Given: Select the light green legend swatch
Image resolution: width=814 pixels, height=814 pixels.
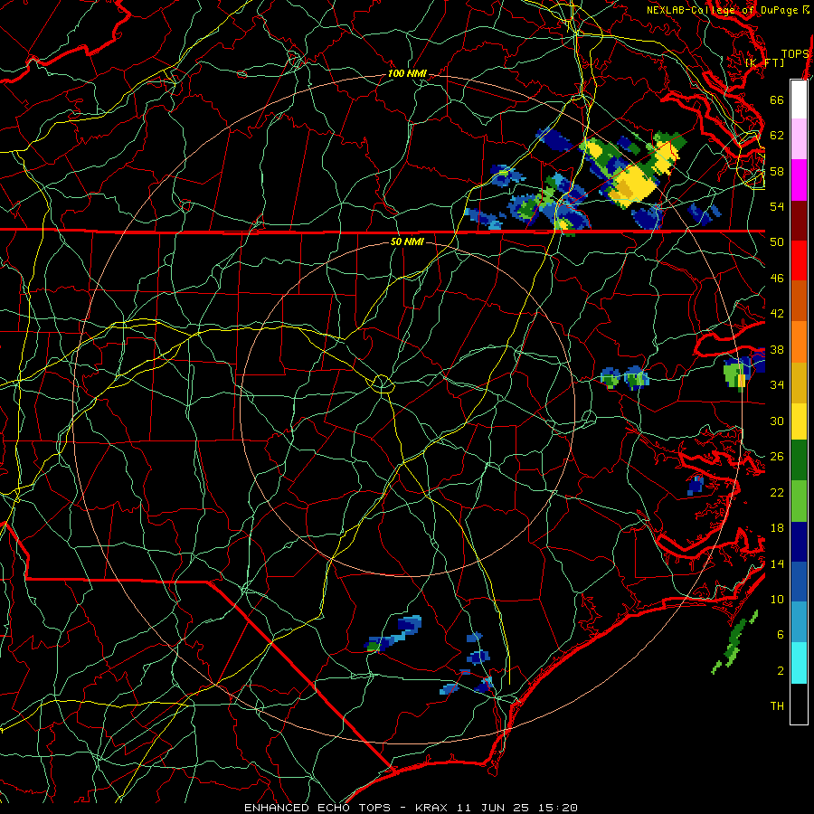Looking at the screenshot, I should click(799, 501).
